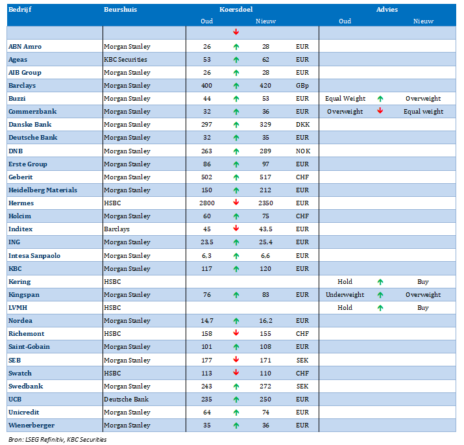Image resolution: width=464 pixels, height=445 pixels.
Task: Select the Heidelberg Materials company name
Action: pyautogui.click(x=43, y=190)
